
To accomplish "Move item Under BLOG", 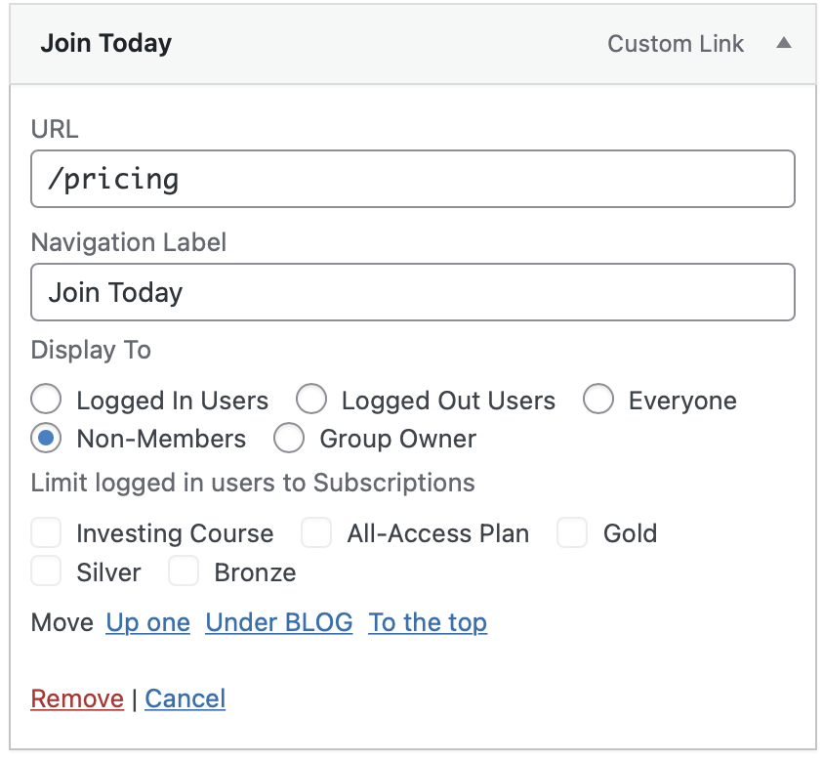I will pyautogui.click(x=279, y=623).
